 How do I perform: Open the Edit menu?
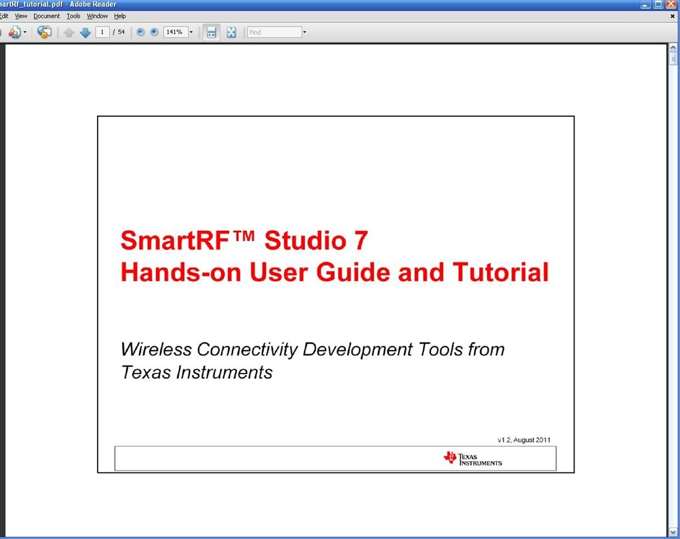coord(4,16)
